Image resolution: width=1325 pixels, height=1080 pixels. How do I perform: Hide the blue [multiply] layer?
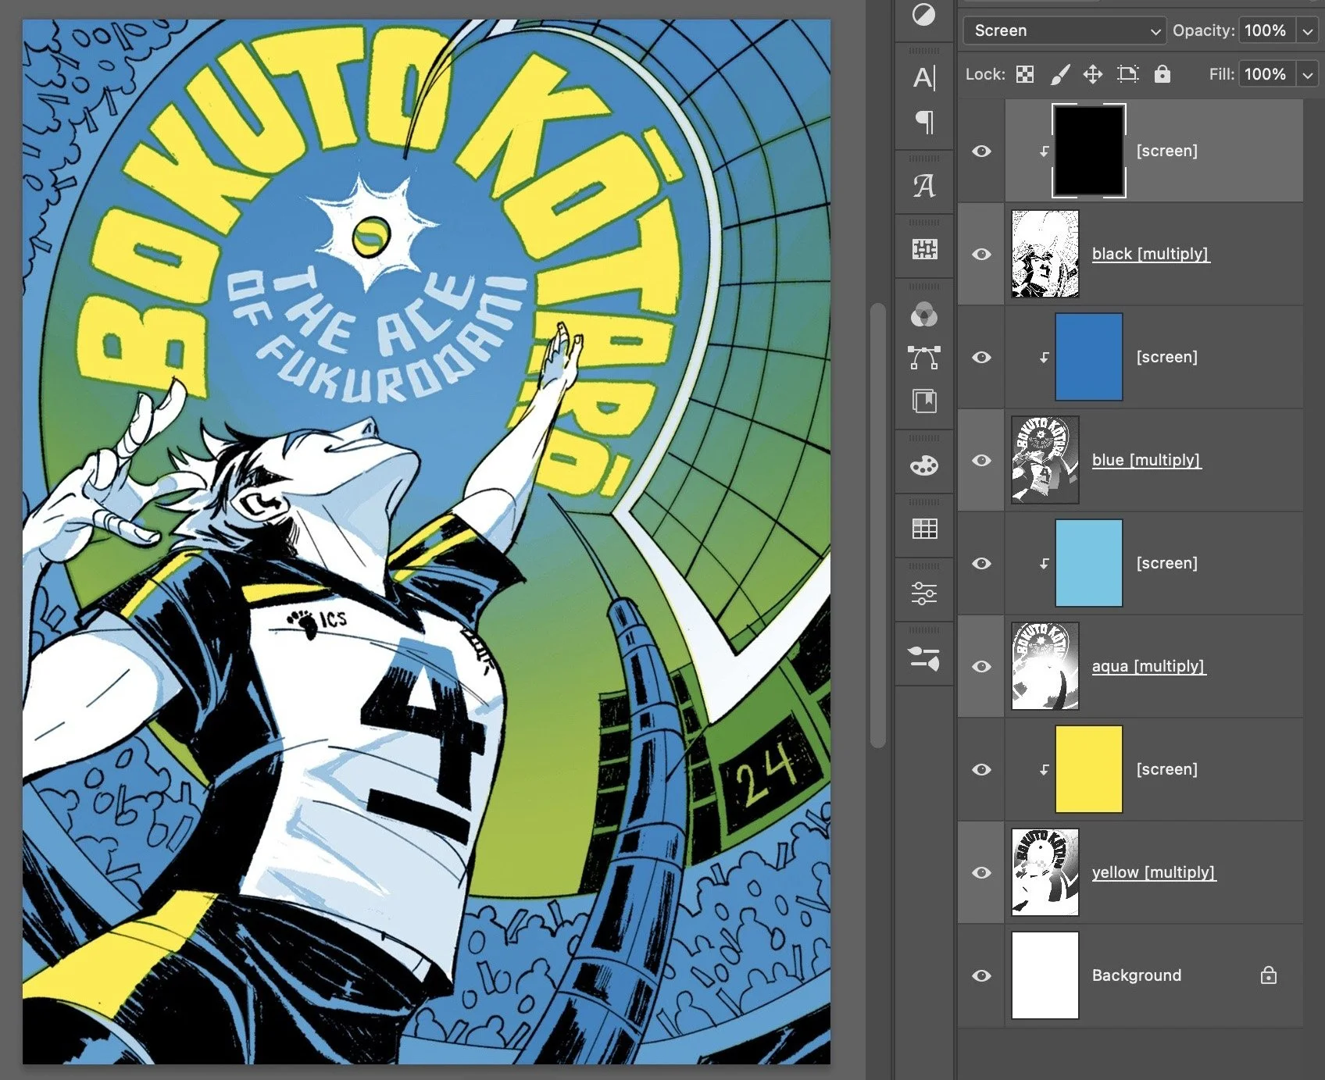point(982,460)
